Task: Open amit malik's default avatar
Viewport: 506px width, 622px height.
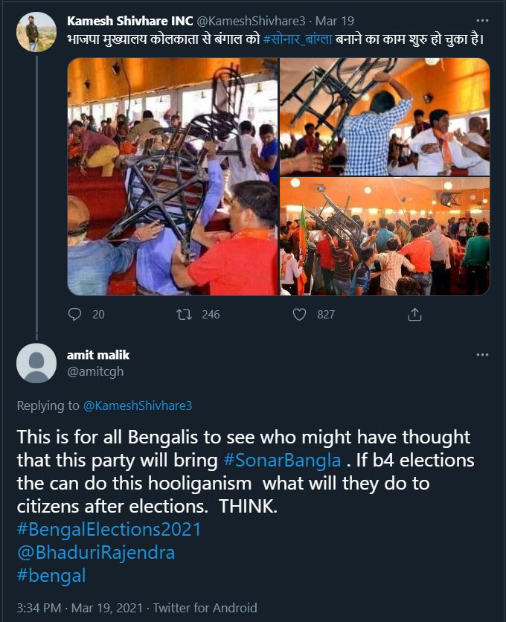Action: (36, 363)
